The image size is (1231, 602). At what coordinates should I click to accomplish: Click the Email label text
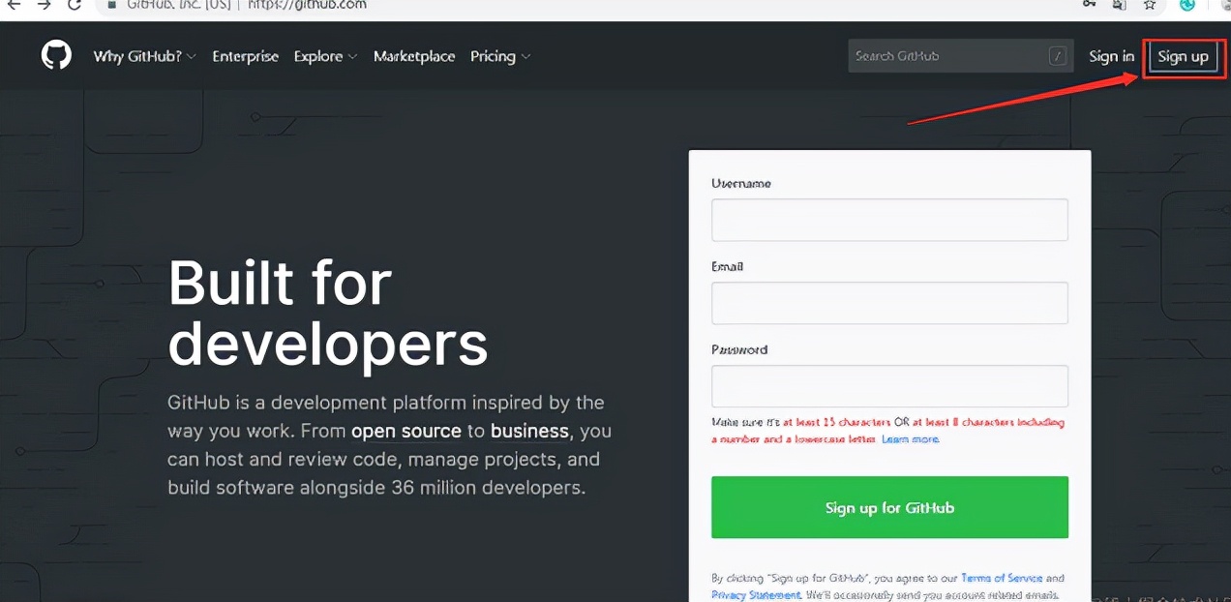727,266
